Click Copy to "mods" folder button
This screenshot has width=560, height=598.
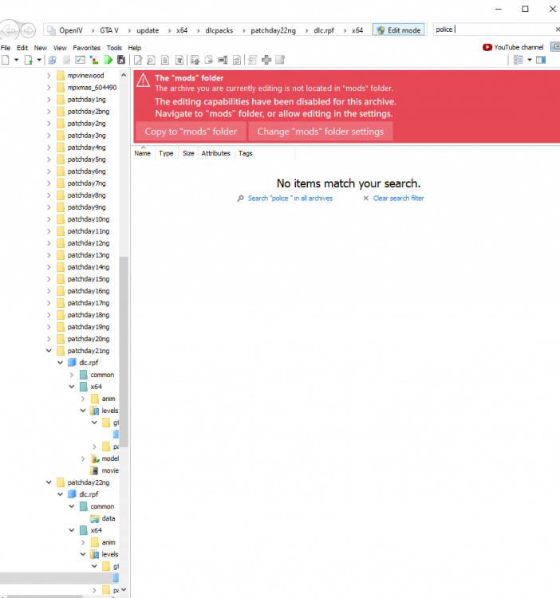(x=191, y=132)
